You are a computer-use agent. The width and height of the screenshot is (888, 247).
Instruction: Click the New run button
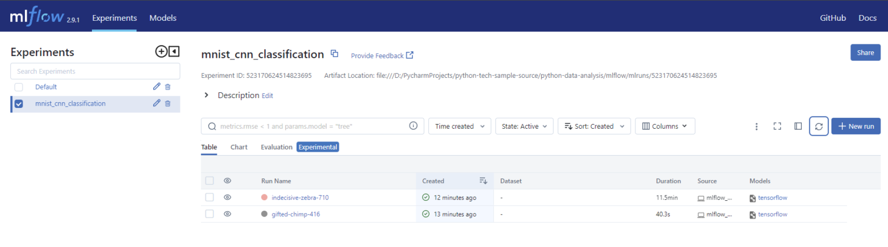coord(855,126)
